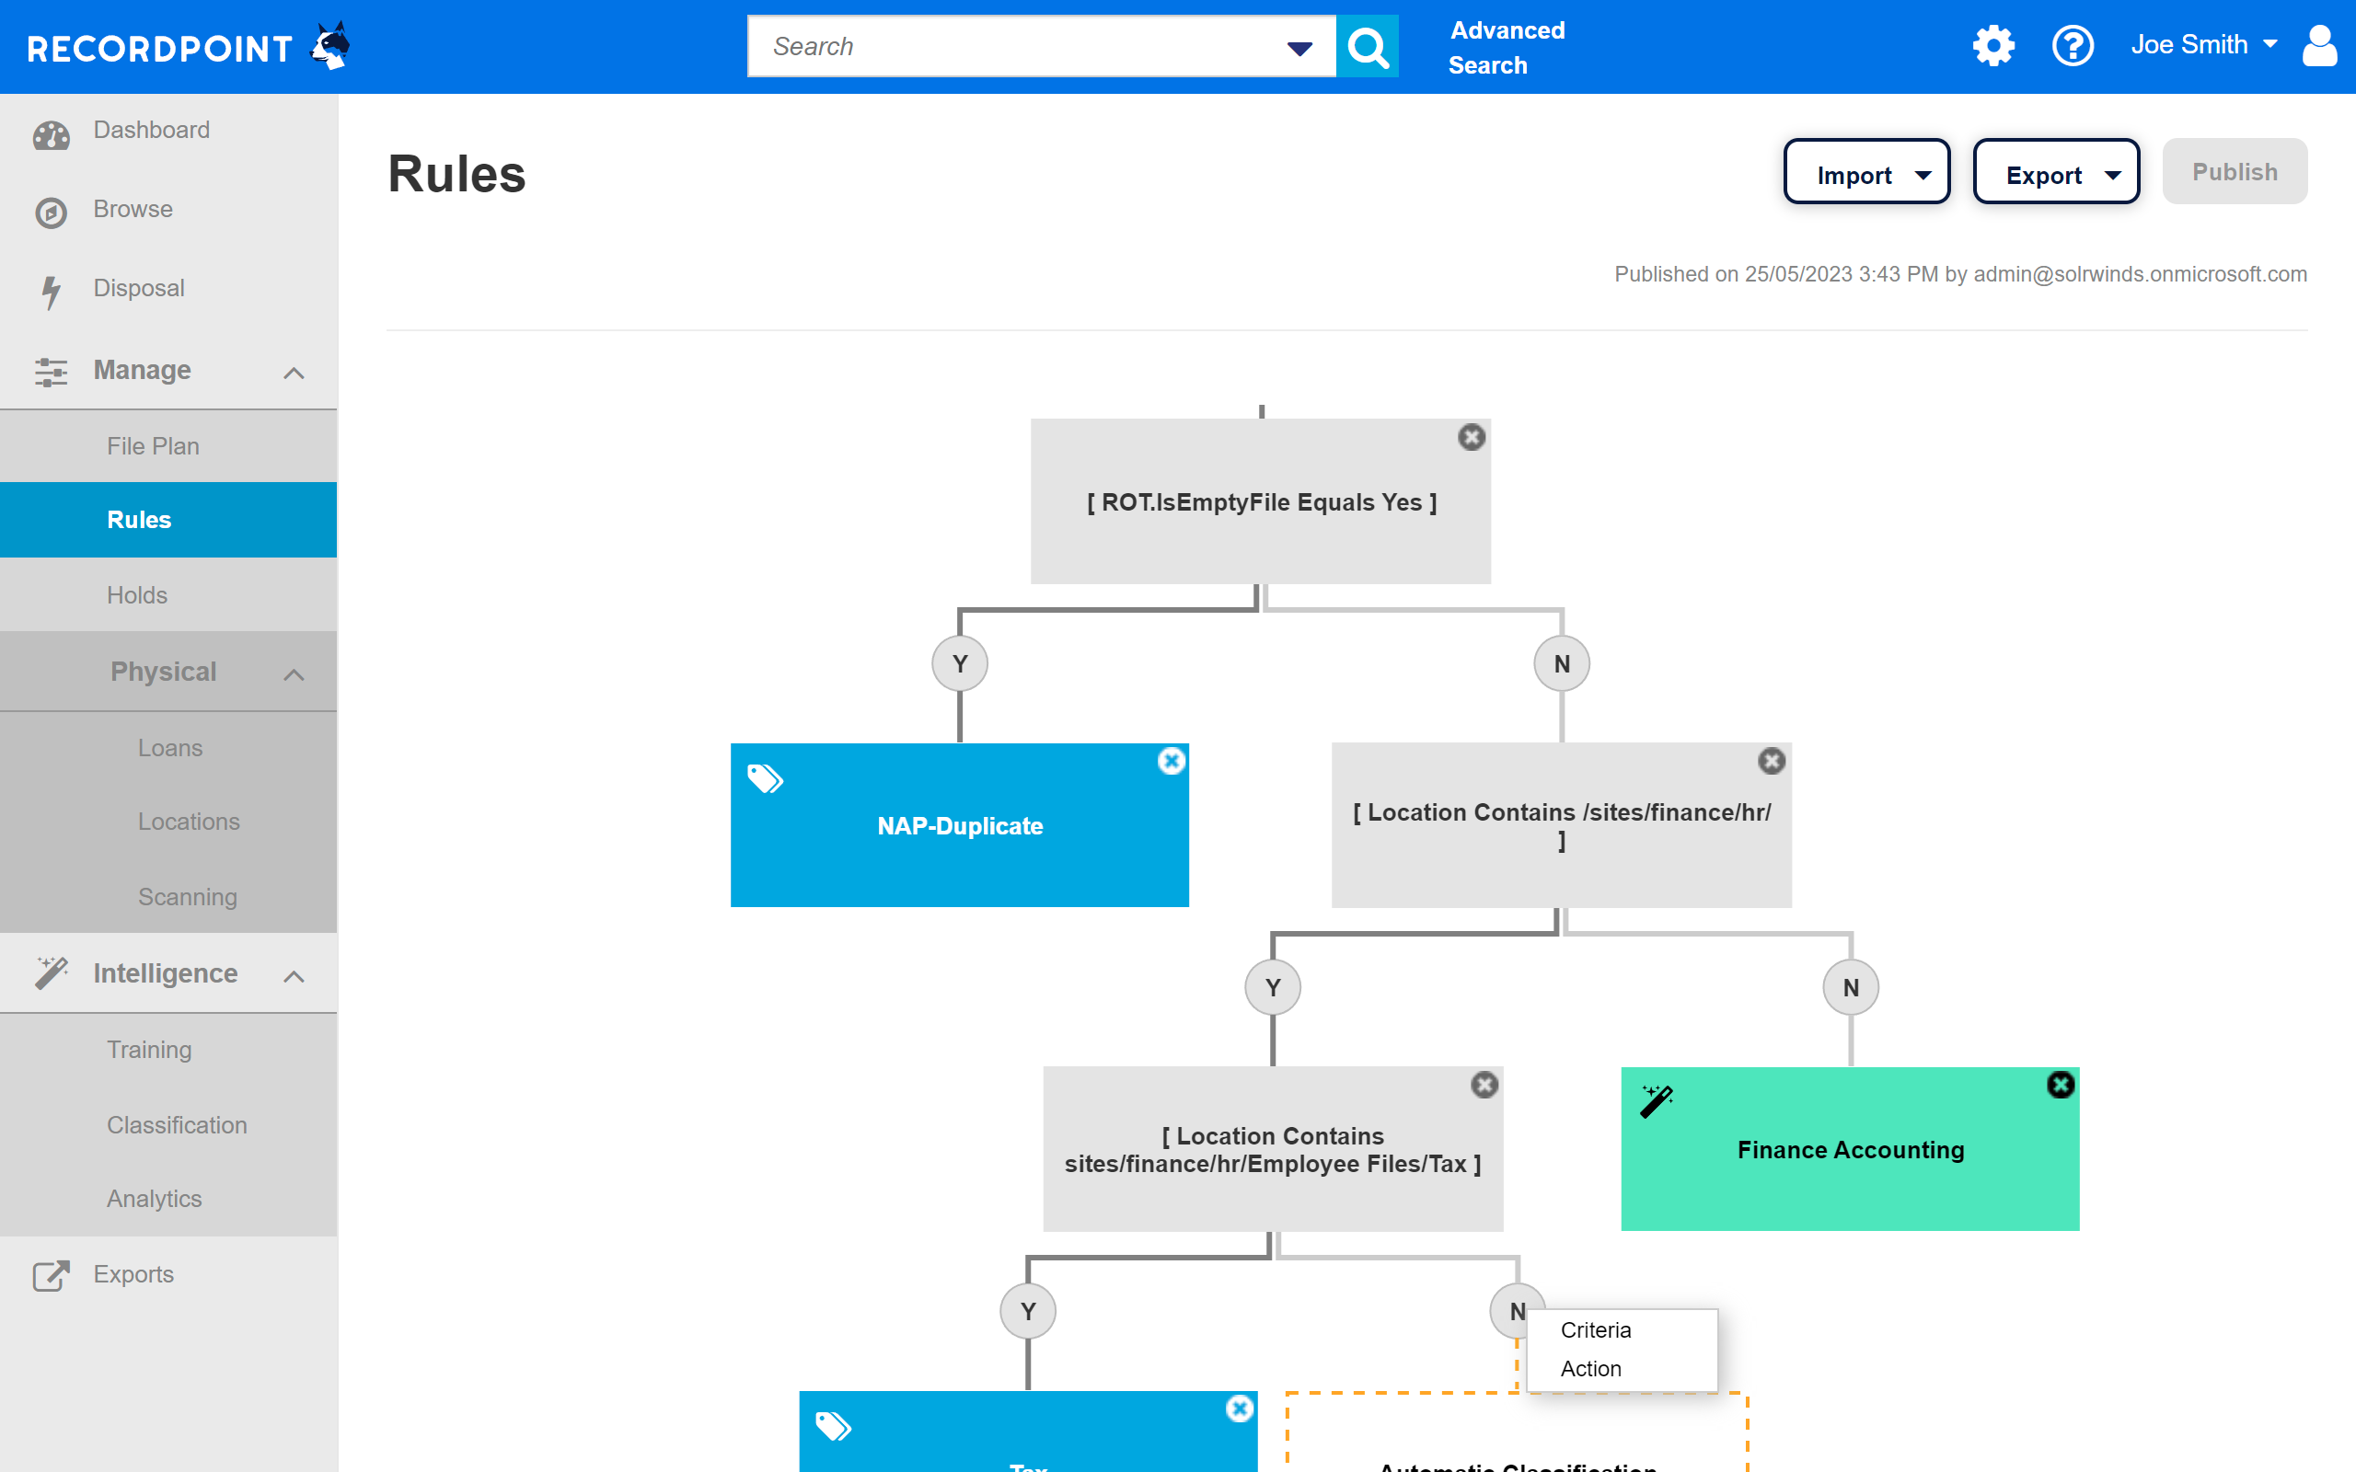Remove the Location Contains /sites/finance/hr/ node
This screenshot has width=2356, height=1472.
(1771, 762)
